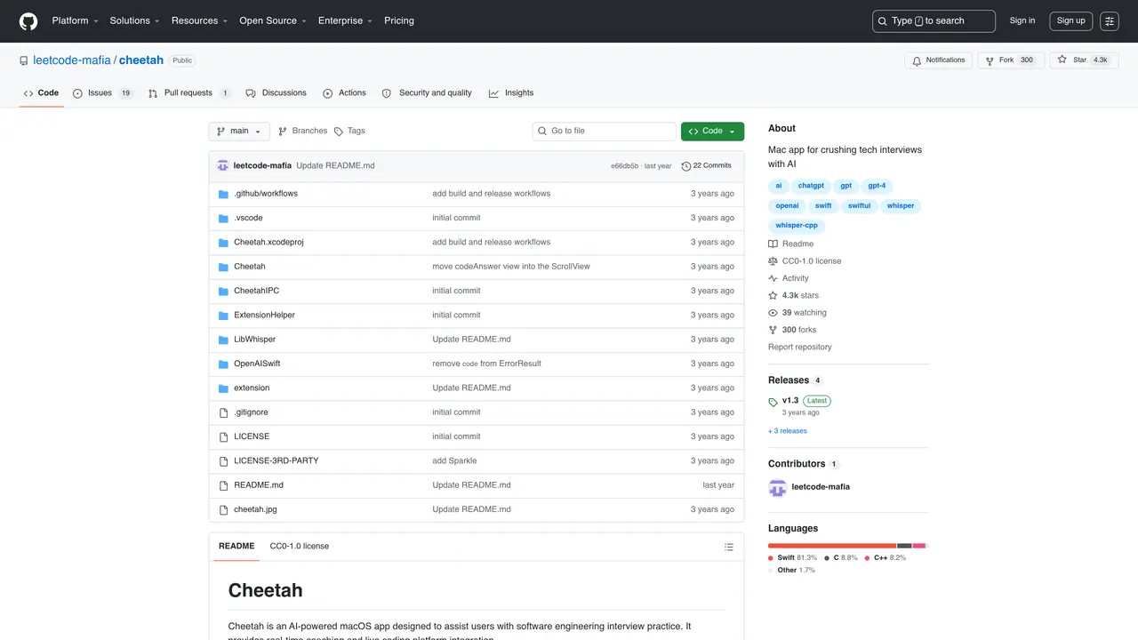Open the Insights tab
The height and width of the screenshot is (640, 1138).
click(x=511, y=92)
